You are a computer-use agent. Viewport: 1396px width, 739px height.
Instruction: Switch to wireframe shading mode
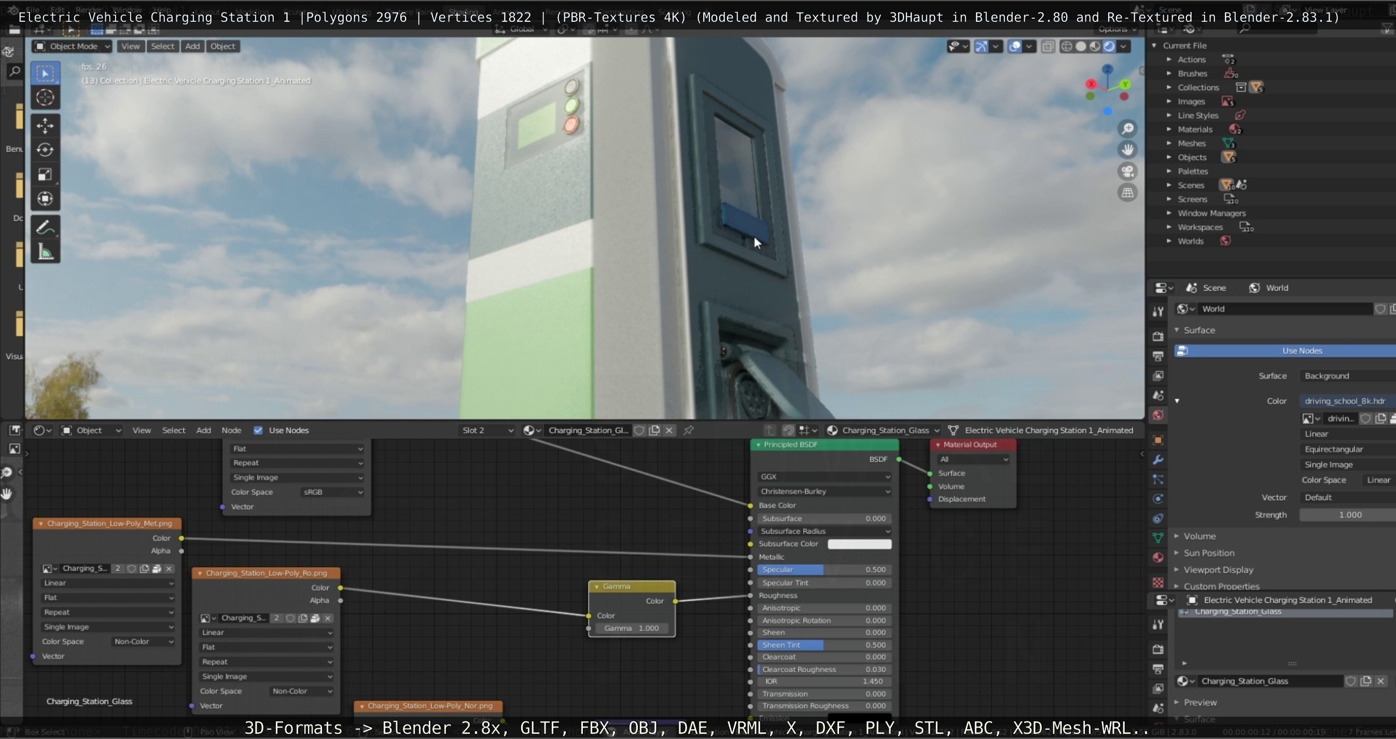pos(1067,47)
